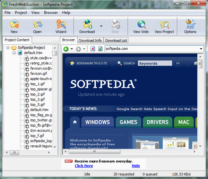The width and height of the screenshot is (208, 179).
Task: Click the yellow star bookmark icon
Action: (x=72, y=63)
